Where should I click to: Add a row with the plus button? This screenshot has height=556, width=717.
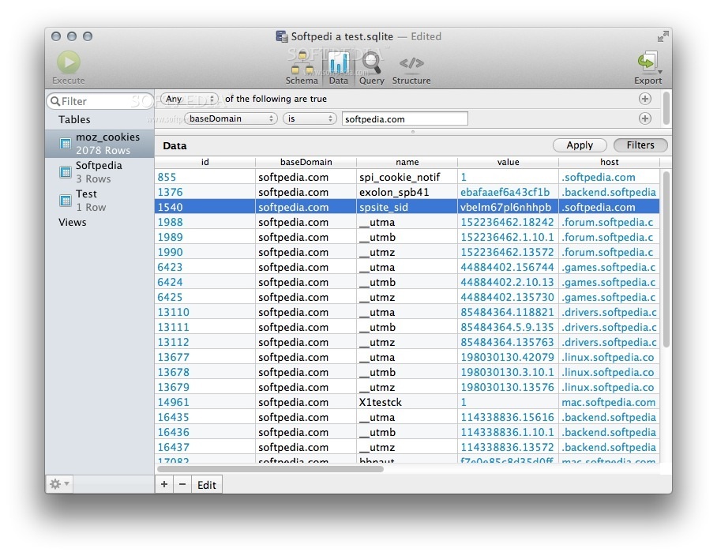coord(163,484)
